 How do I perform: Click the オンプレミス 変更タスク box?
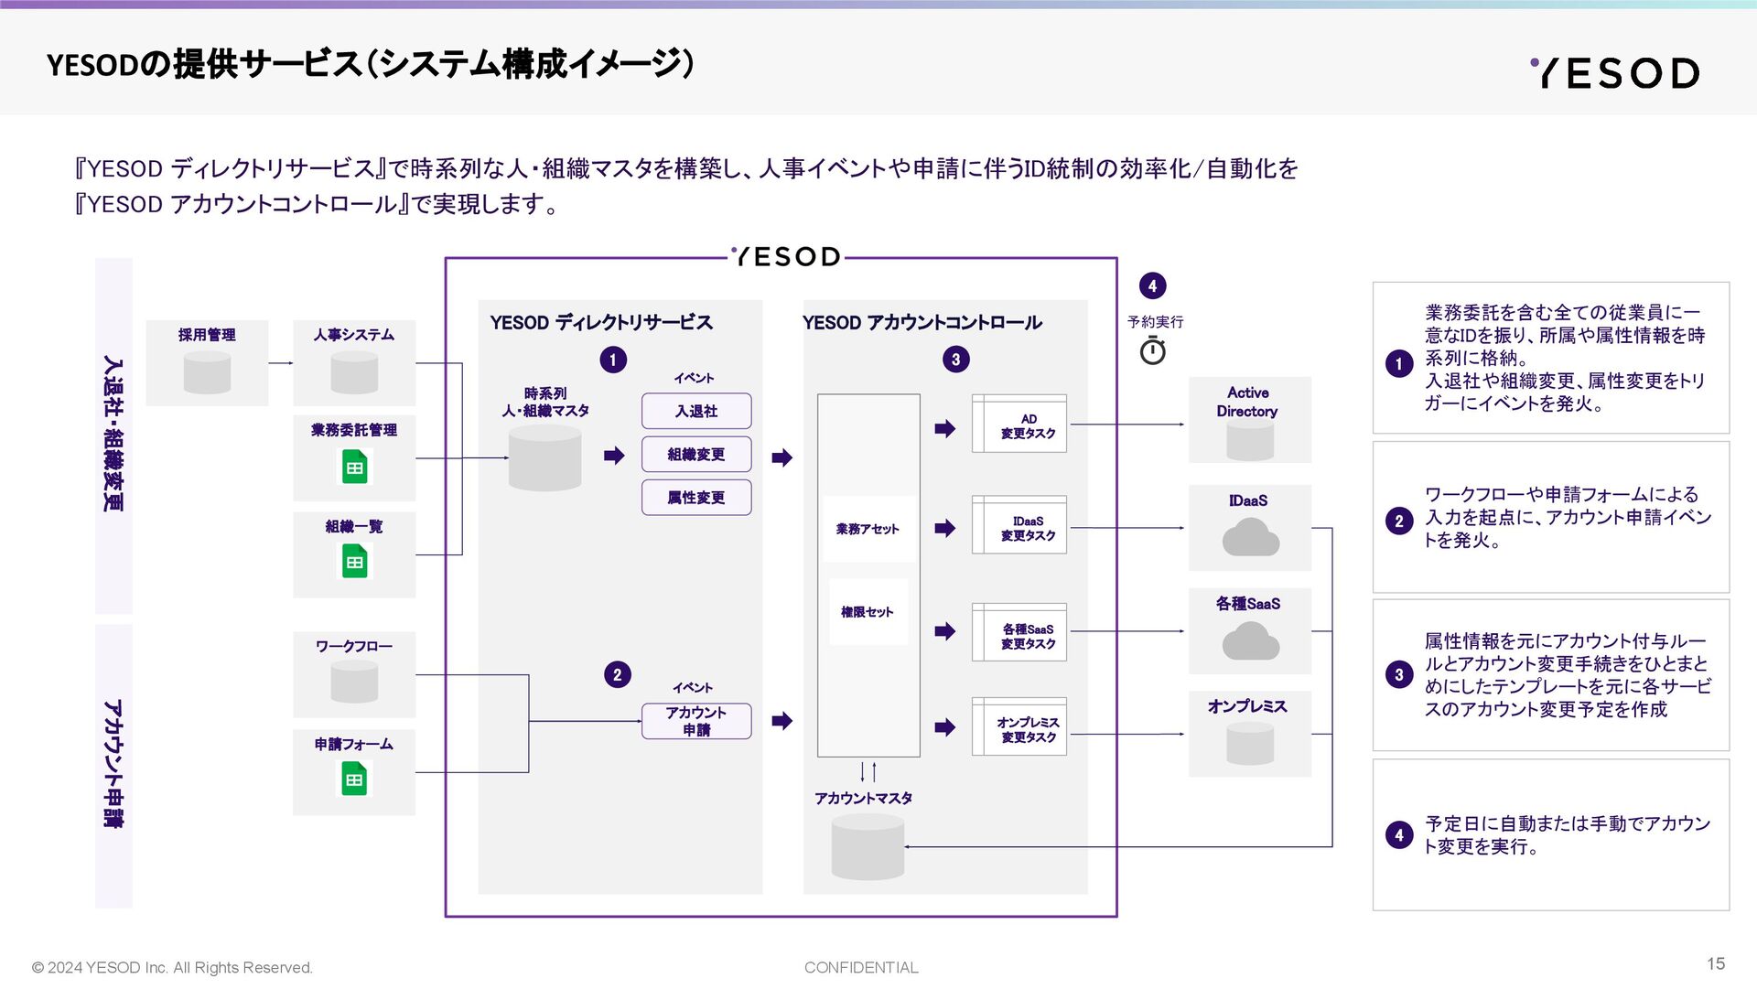pyautogui.click(x=1019, y=726)
